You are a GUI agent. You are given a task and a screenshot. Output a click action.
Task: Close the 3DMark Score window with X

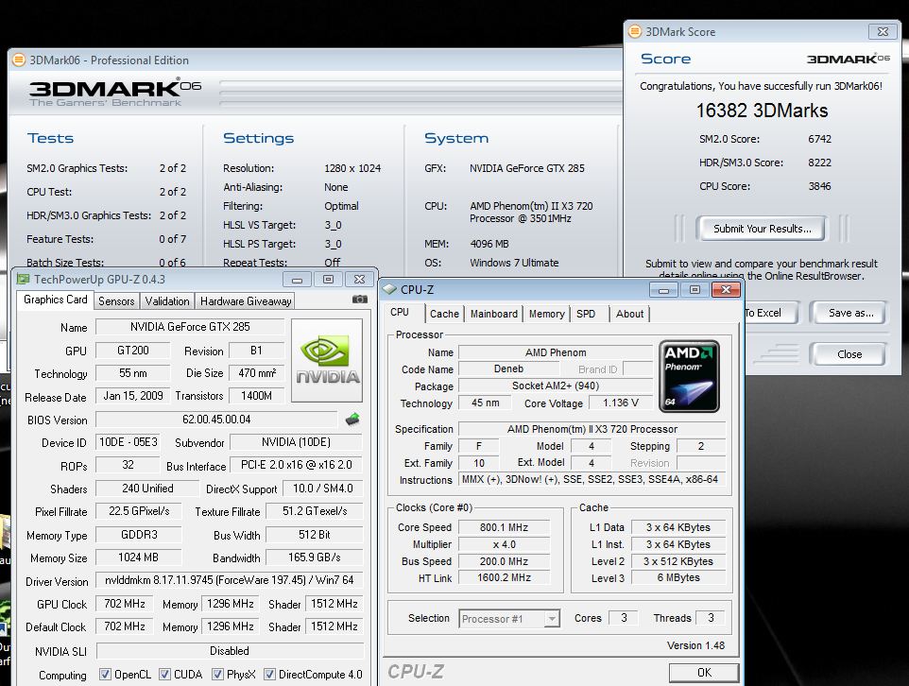click(883, 31)
